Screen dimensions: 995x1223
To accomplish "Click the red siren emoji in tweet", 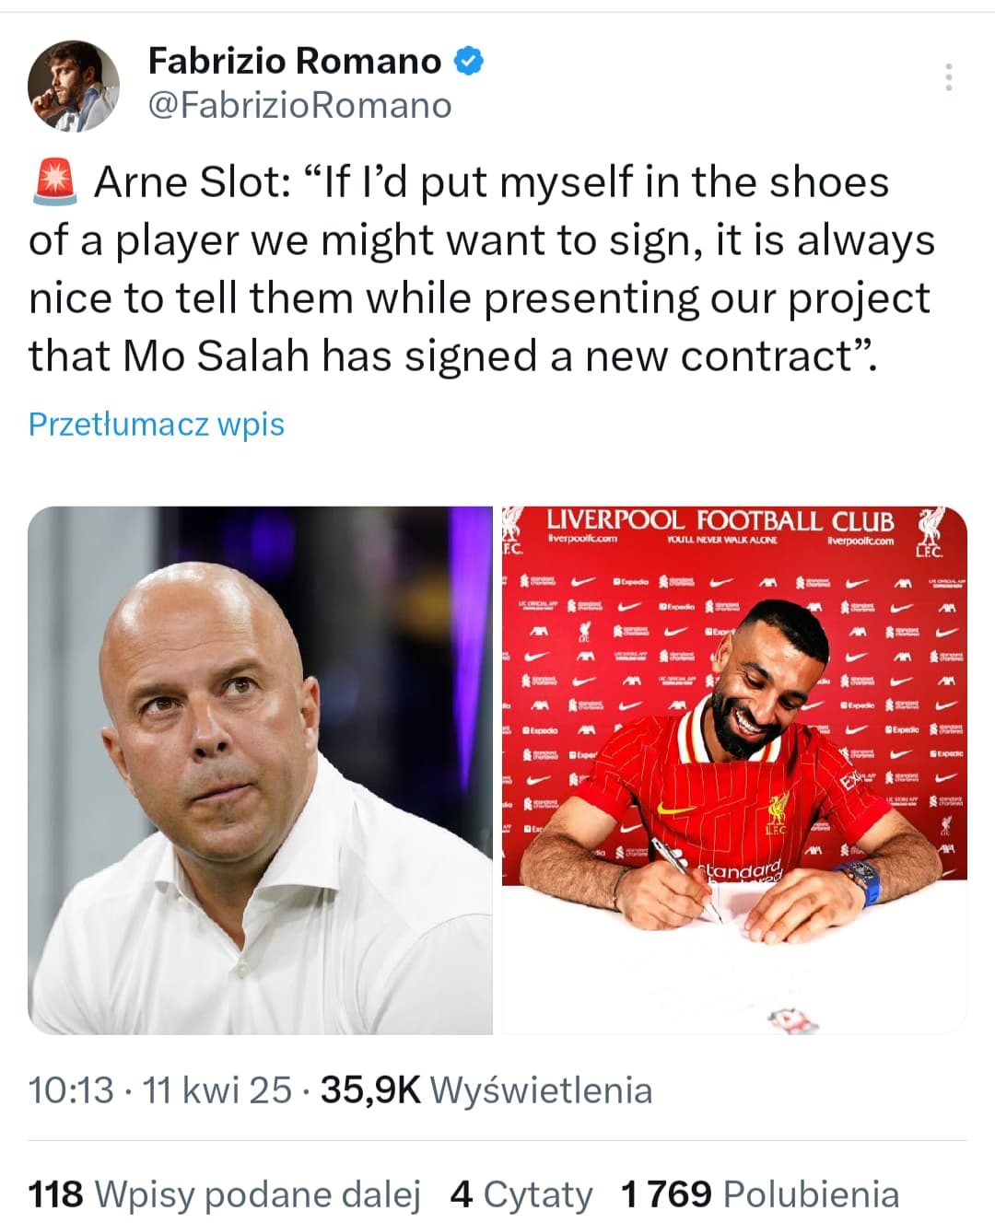I will click(x=55, y=181).
